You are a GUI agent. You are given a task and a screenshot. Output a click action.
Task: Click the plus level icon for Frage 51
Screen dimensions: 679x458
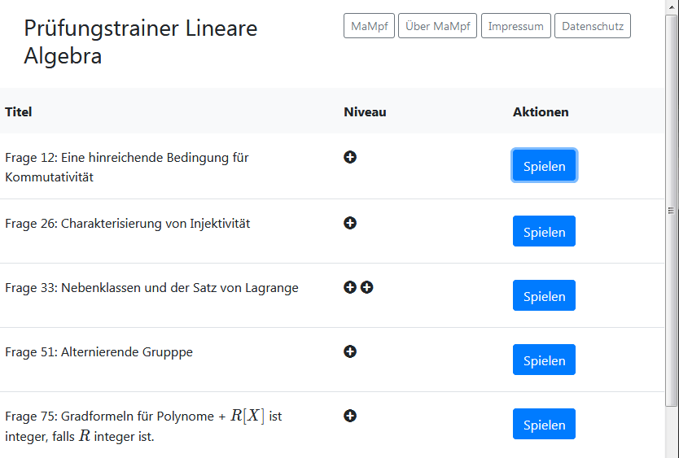350,351
